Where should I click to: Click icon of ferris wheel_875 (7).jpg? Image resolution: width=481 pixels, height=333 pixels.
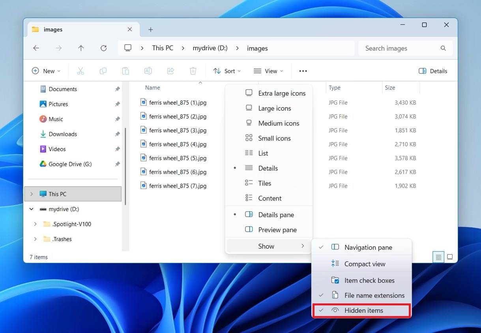[144, 185]
